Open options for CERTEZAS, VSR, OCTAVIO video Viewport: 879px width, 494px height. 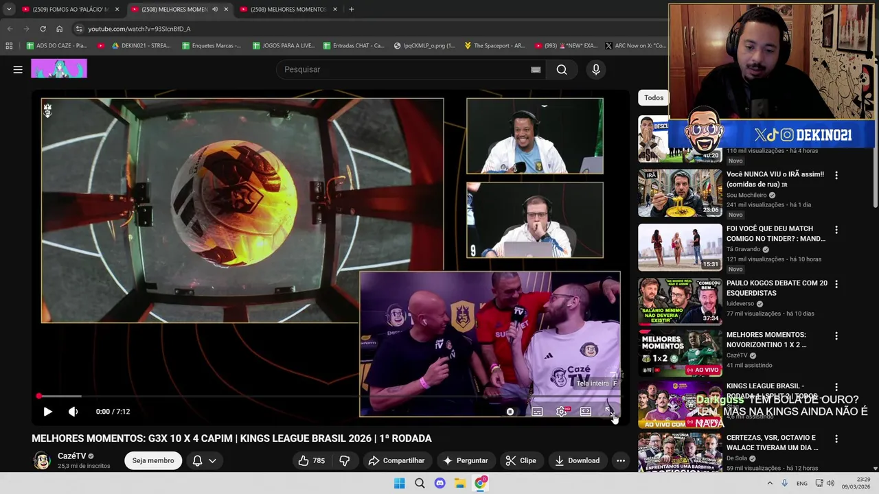coord(836,438)
